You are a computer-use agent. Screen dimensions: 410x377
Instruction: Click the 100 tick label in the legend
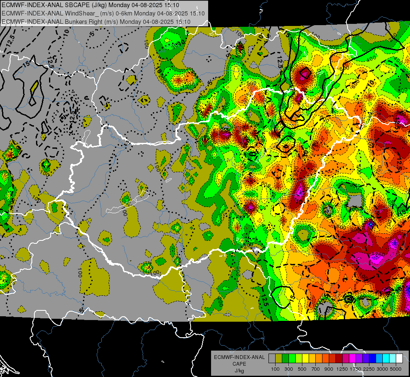click(x=275, y=369)
